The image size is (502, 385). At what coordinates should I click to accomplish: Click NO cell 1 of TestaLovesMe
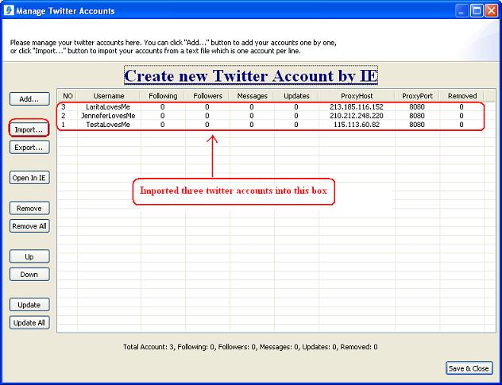pos(63,125)
